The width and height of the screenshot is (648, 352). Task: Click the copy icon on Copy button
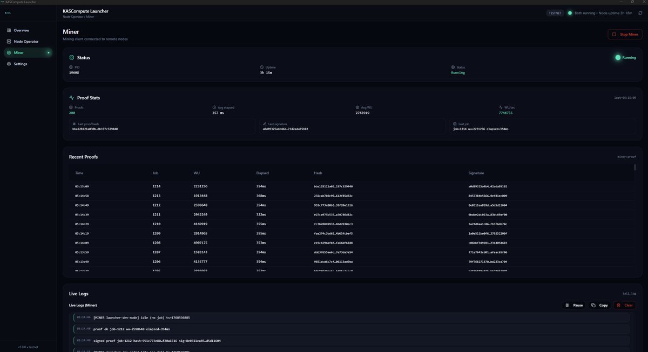593,305
